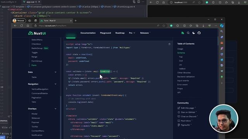
Task: Collapse the Data sidebar section
Action: tap(55, 72)
